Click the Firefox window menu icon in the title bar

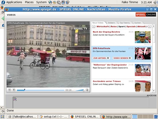click(7, 10)
